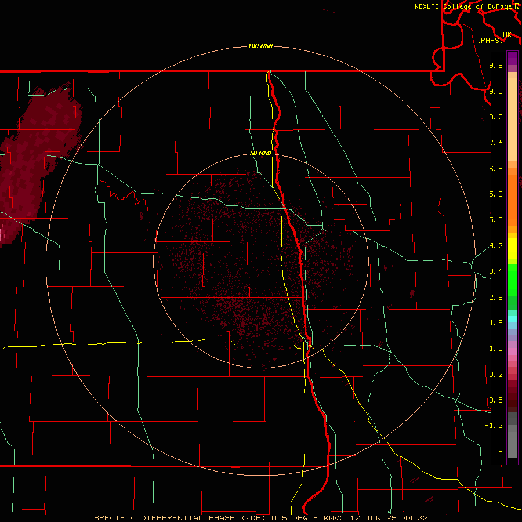Click the 9.0 value on color scale
The width and height of the screenshot is (522, 522).
[496, 91]
